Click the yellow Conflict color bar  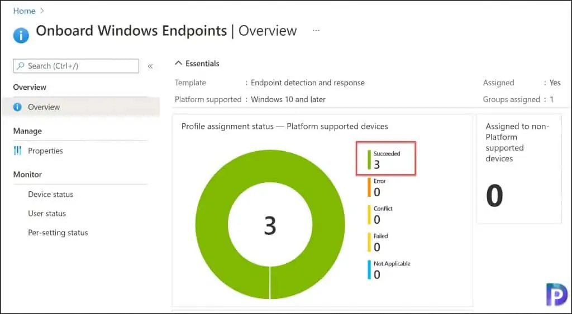(x=369, y=215)
